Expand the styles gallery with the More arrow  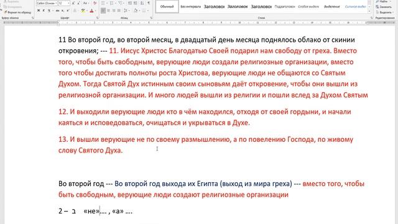point(369,11)
